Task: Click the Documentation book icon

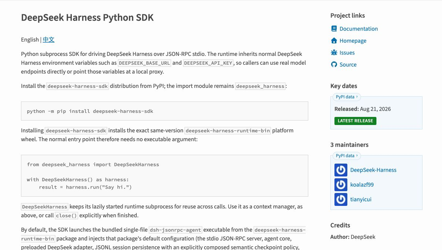Action: click(334, 29)
